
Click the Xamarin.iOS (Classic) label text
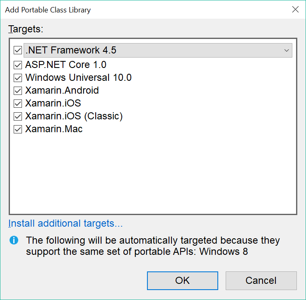pos(74,116)
